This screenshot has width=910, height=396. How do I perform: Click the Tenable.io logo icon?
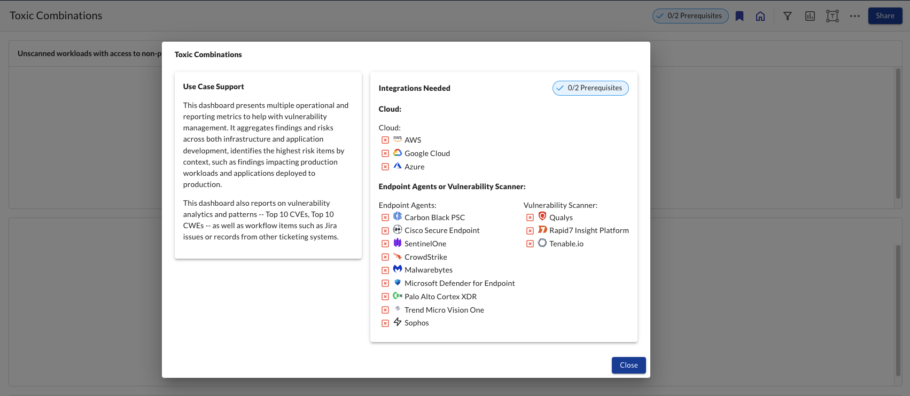pyautogui.click(x=542, y=243)
